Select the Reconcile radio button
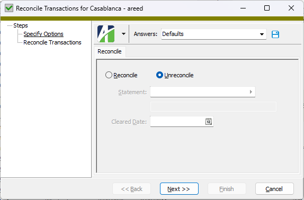Viewport: 304px width, 200px height. tap(109, 75)
